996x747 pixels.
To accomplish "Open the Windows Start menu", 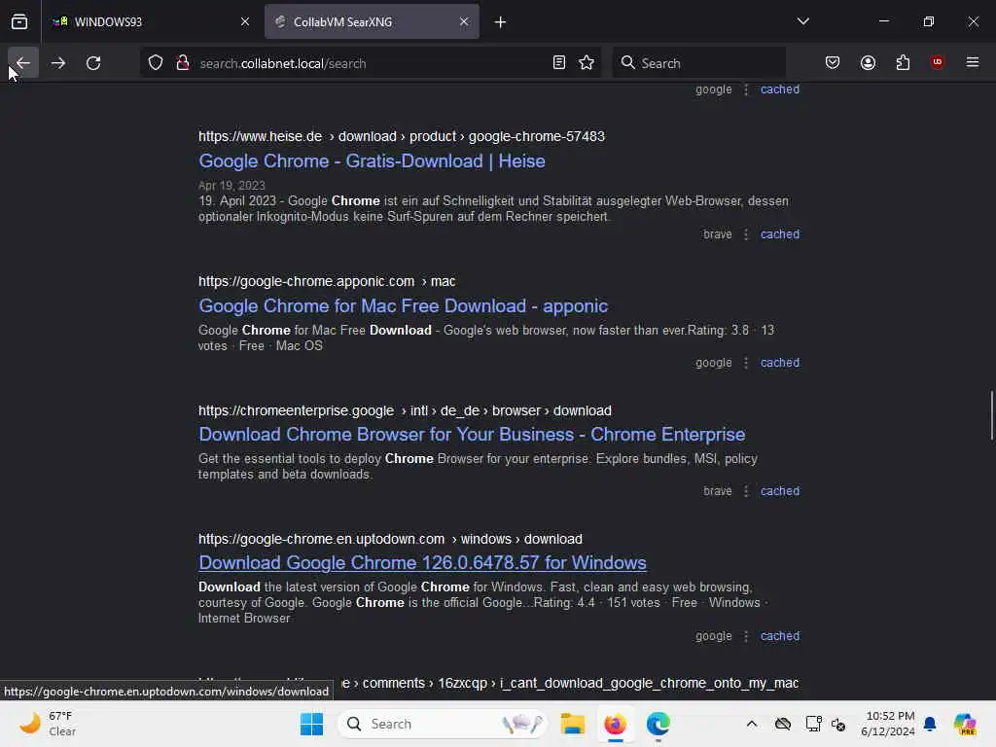I will [311, 724].
